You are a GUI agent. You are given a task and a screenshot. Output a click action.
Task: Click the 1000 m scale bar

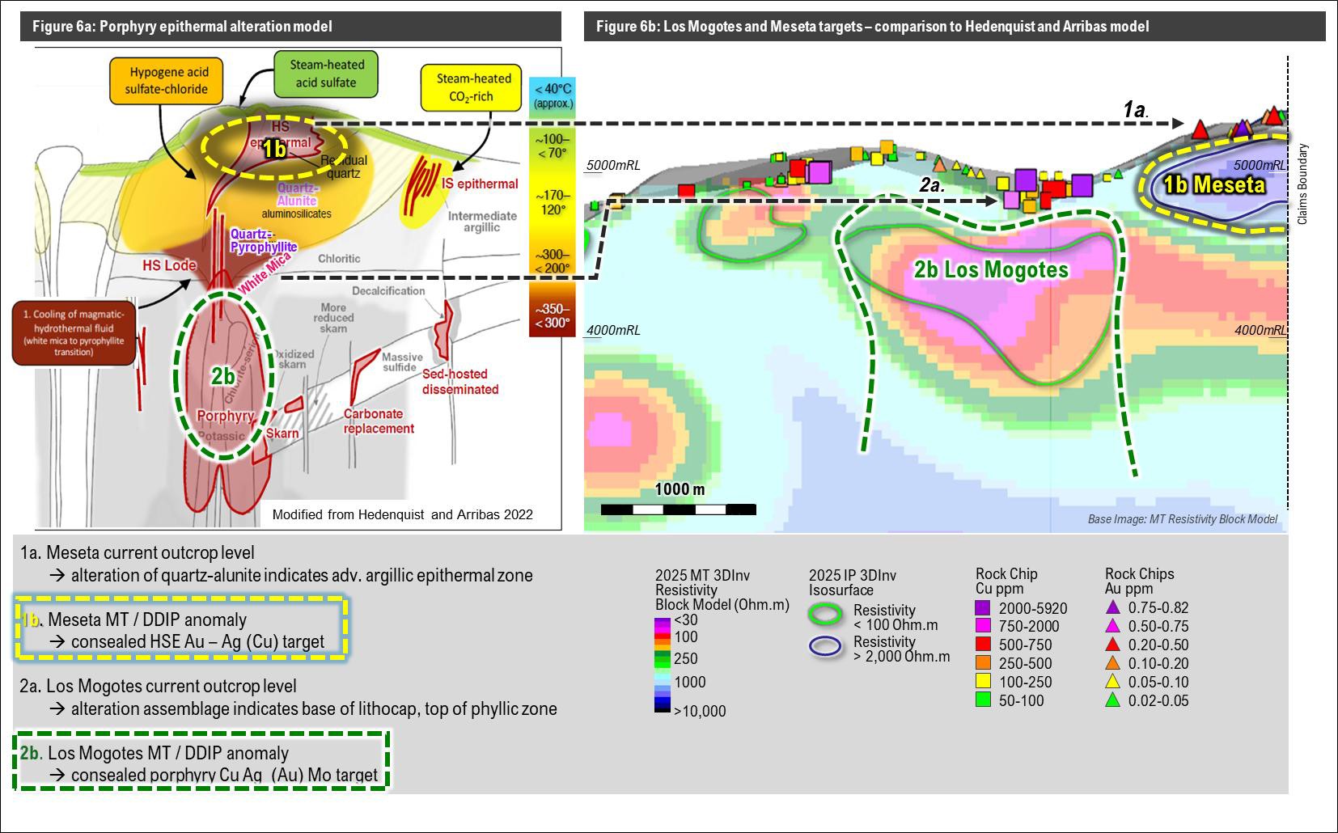(678, 509)
